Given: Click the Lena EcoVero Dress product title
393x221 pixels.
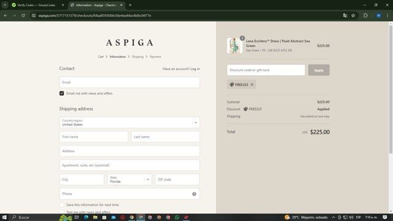Looking at the screenshot, I should 278,44.
